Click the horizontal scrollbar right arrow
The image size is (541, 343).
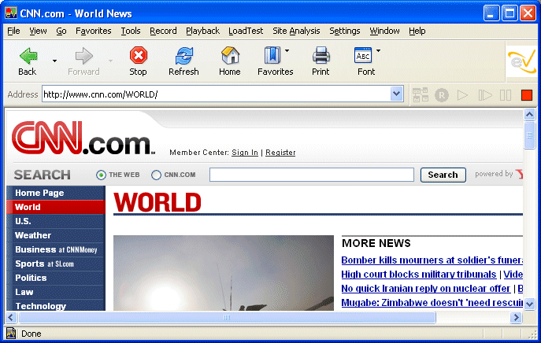tap(516, 317)
